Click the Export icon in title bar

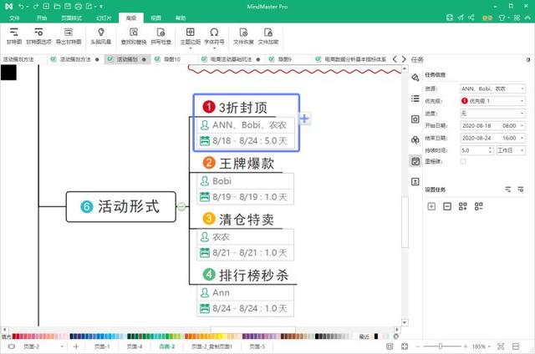pos(90,7)
